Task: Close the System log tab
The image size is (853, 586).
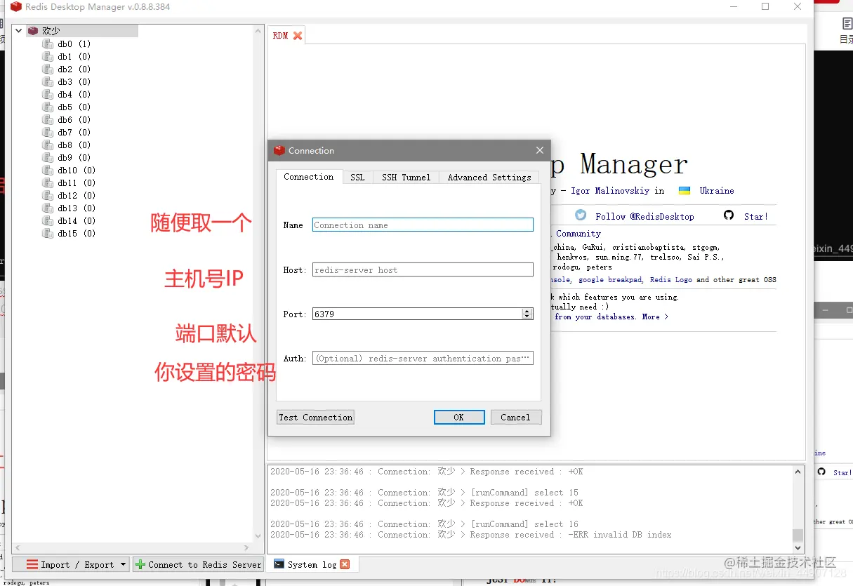Action: [x=345, y=564]
